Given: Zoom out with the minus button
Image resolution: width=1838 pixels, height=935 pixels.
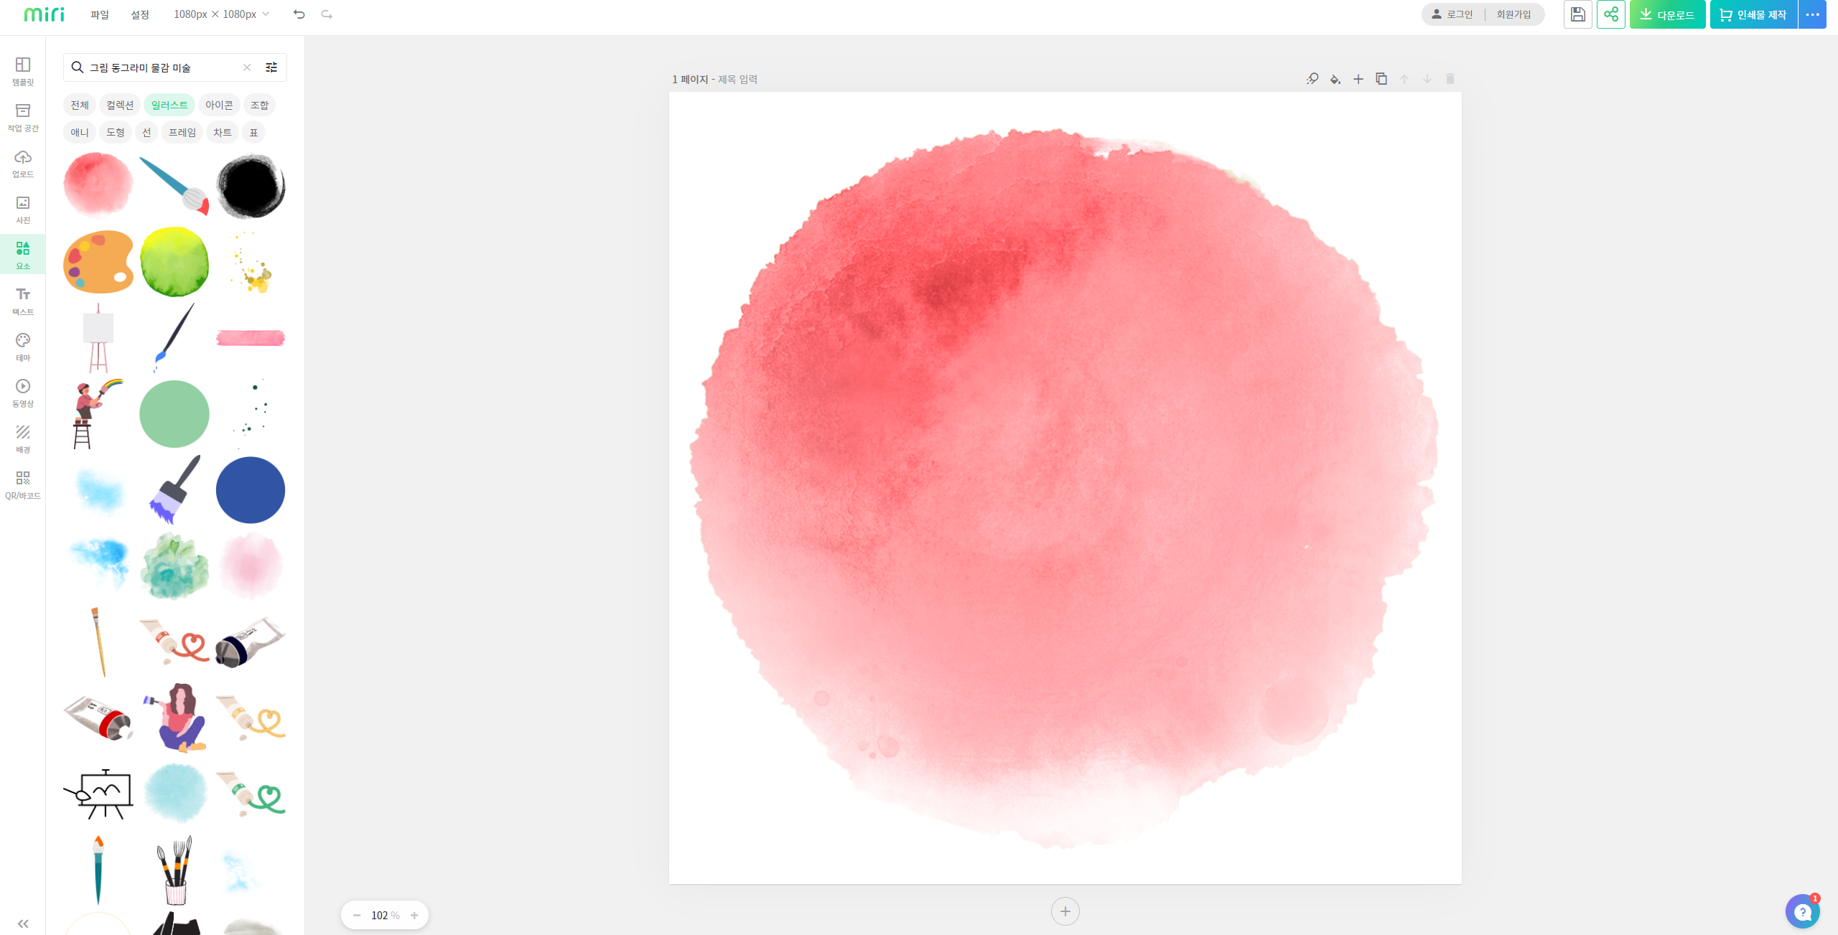Looking at the screenshot, I should pos(357,915).
